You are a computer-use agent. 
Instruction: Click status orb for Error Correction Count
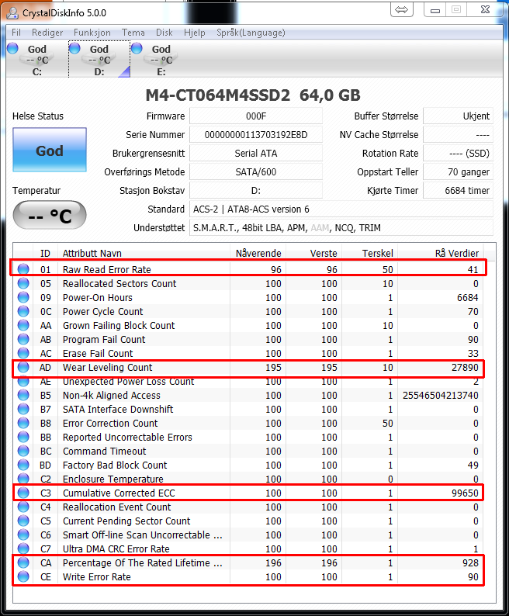click(x=23, y=423)
